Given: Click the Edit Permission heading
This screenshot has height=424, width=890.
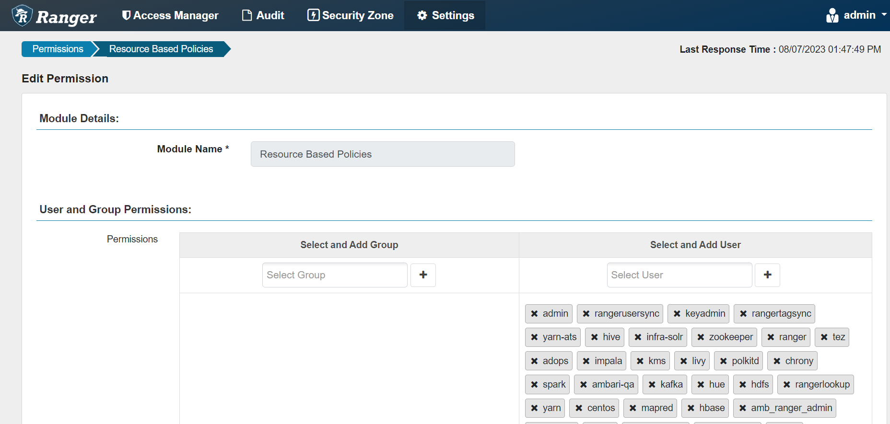Looking at the screenshot, I should point(65,79).
